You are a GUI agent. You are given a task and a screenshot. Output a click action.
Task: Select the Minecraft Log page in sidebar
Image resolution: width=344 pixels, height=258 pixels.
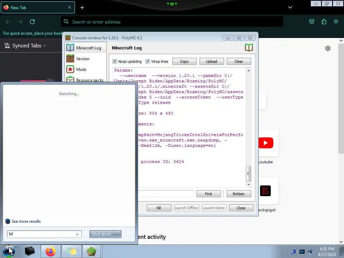[86, 48]
